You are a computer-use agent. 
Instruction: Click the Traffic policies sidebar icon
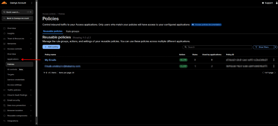[x=4, y=90]
